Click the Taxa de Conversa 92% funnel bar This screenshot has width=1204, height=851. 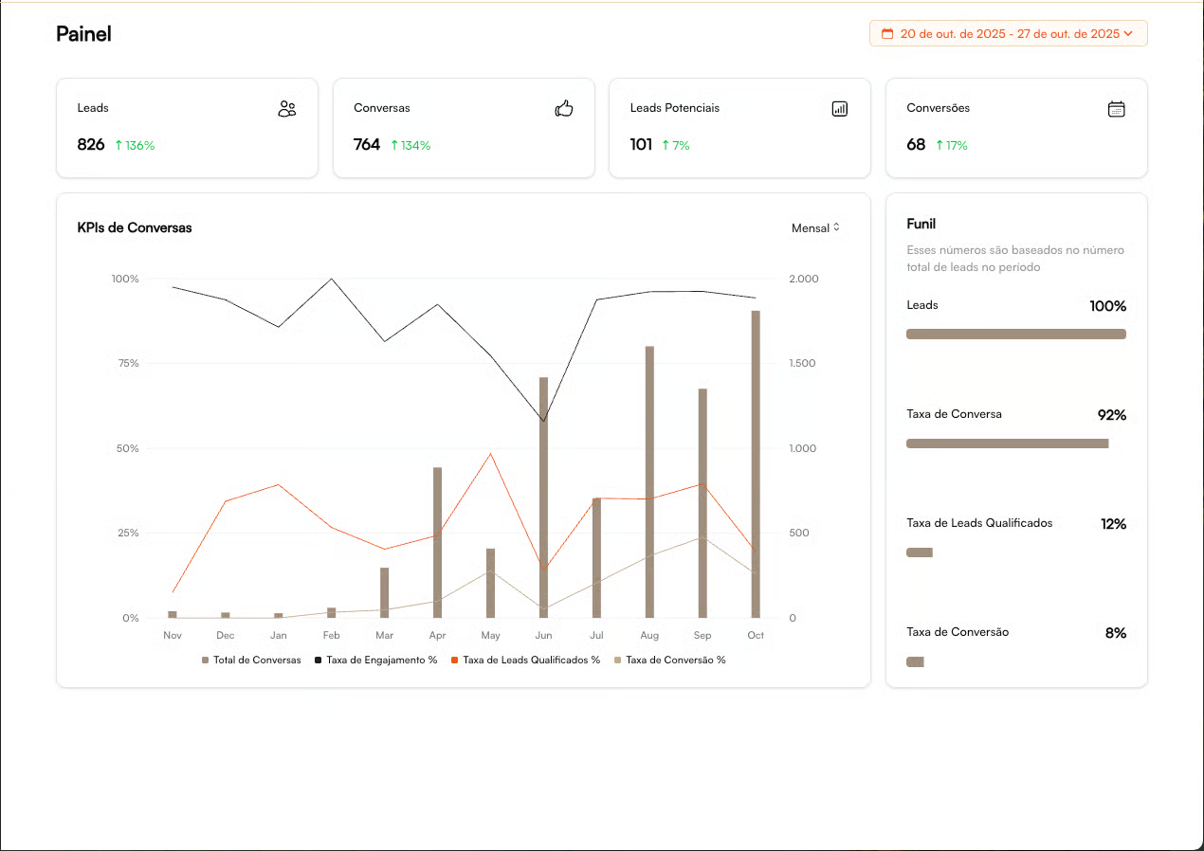(1007, 444)
